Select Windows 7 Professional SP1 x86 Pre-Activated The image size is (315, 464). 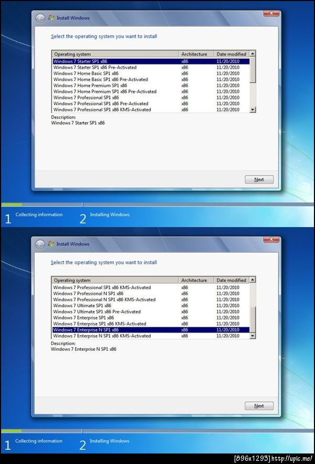click(x=151, y=104)
